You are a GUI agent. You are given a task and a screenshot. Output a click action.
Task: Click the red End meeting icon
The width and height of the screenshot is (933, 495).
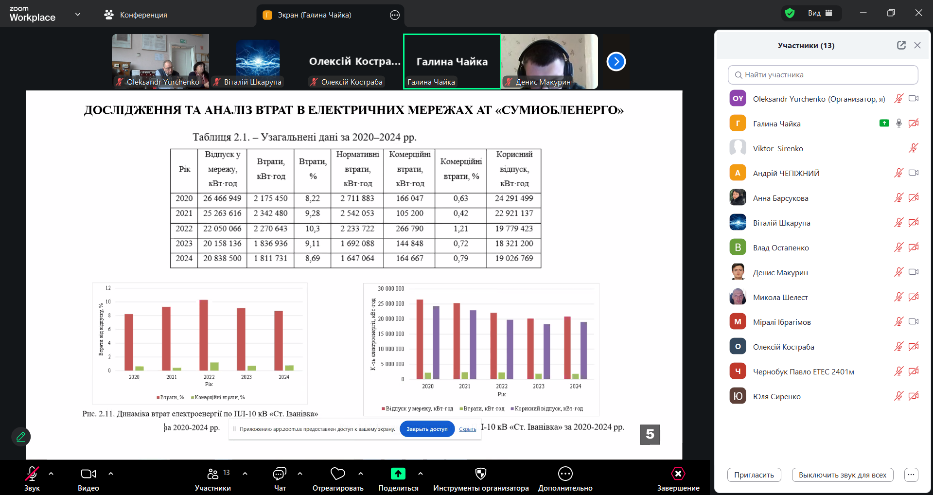tap(678, 474)
